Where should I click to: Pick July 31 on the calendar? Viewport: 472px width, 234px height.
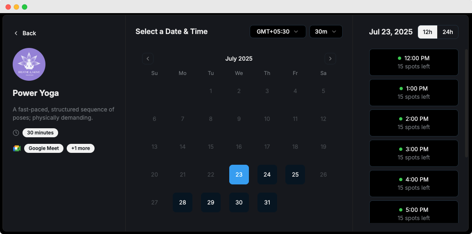click(x=267, y=202)
